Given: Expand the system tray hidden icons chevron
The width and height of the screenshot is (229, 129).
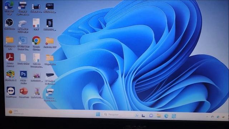Looking at the screenshot, I should pos(207,117).
